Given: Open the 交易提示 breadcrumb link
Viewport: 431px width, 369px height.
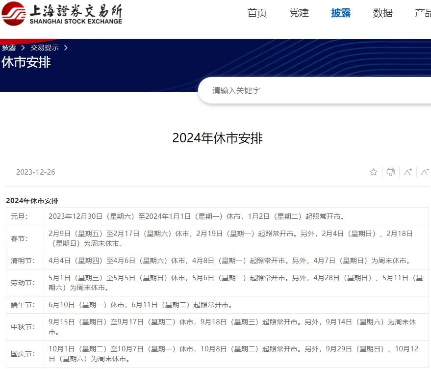Looking at the screenshot, I should [x=45, y=48].
